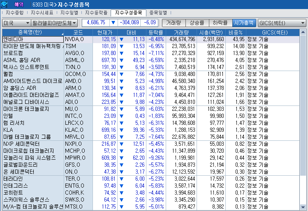Open the 필라델피아반도체 index dropdown

54,23
